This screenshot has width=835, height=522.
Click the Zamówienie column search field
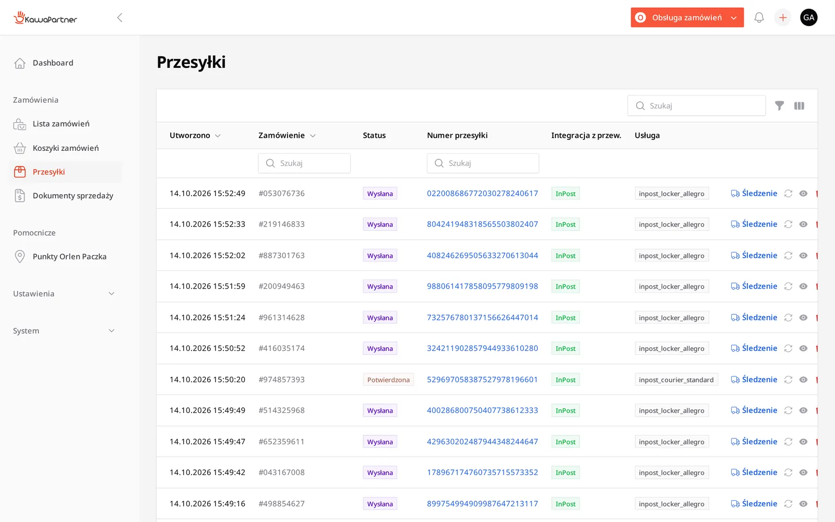[304, 163]
